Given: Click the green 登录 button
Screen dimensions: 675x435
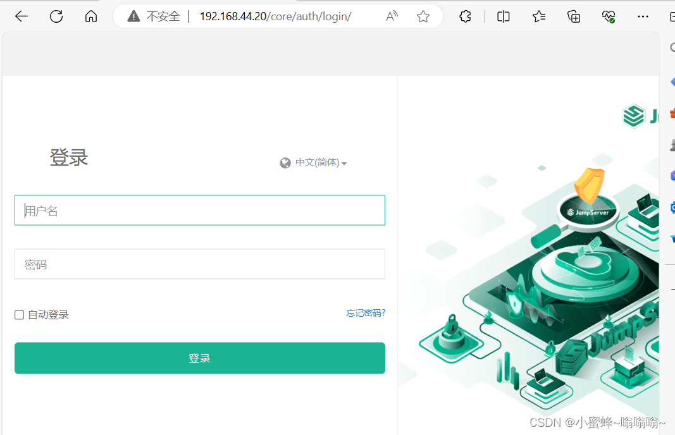Looking at the screenshot, I should point(200,358).
